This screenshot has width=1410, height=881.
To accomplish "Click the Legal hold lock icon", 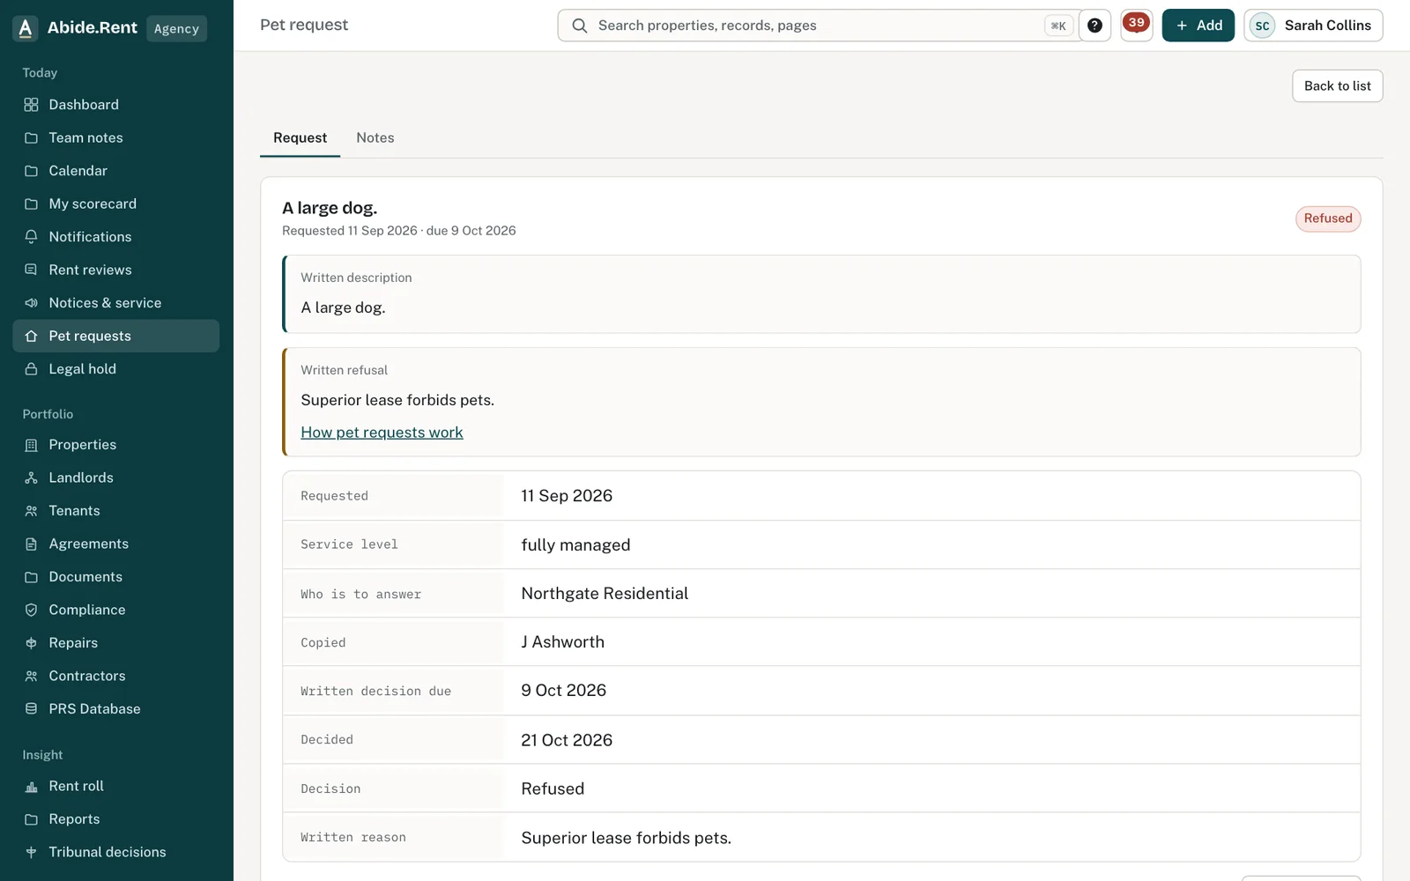I will click(x=31, y=369).
